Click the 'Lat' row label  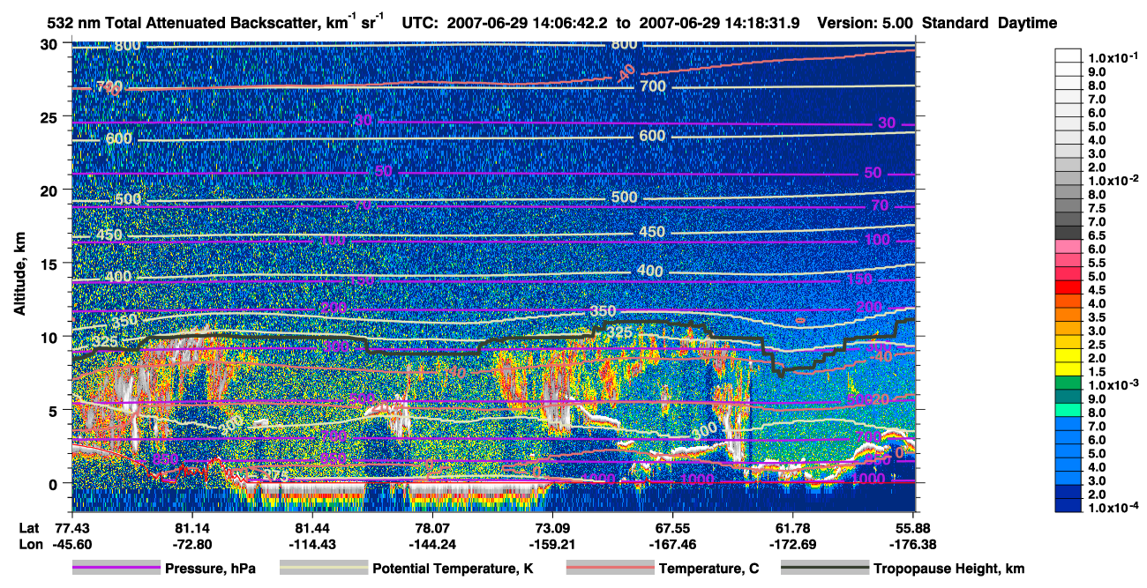(x=27, y=528)
